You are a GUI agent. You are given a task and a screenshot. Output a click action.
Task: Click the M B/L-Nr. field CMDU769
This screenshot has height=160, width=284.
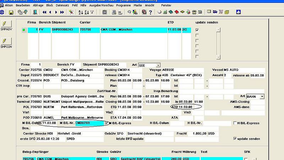coord(90,123)
